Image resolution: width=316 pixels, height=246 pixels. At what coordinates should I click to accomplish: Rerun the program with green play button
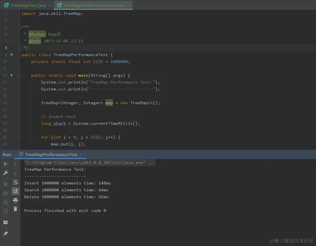pyautogui.click(x=6, y=164)
